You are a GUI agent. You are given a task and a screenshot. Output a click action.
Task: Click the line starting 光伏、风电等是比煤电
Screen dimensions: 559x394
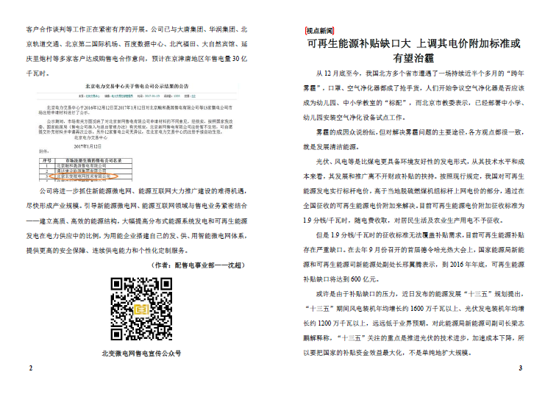(420, 162)
